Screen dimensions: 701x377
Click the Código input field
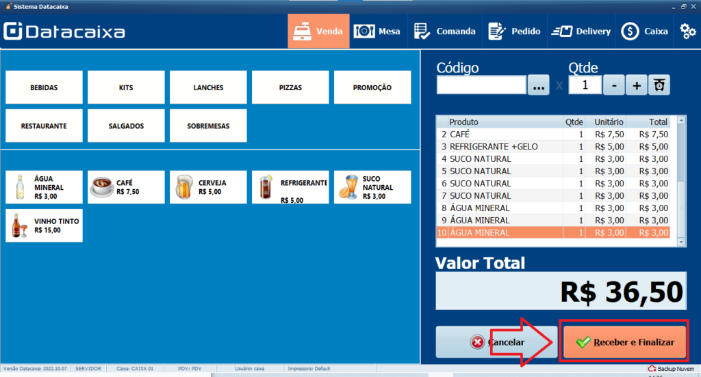[481, 85]
